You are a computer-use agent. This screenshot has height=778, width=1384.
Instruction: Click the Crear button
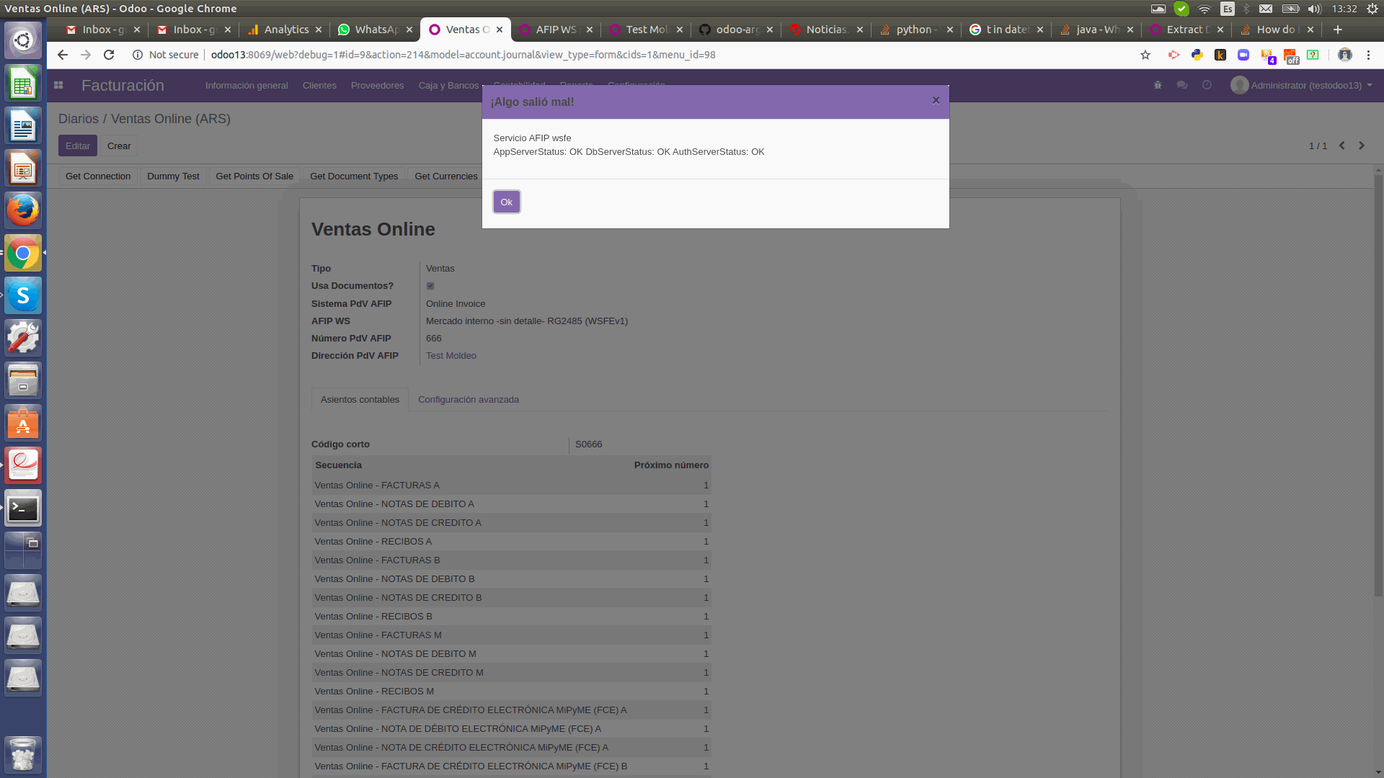(x=119, y=146)
